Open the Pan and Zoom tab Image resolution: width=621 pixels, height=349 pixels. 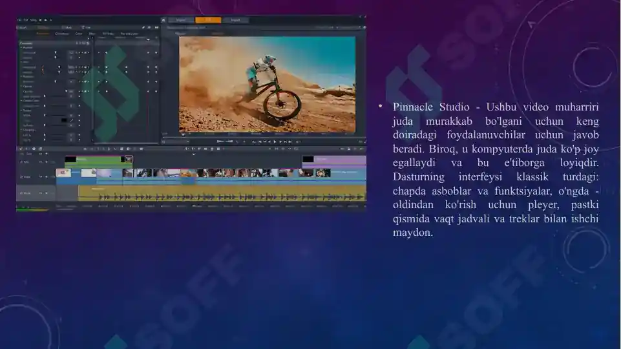(x=129, y=34)
